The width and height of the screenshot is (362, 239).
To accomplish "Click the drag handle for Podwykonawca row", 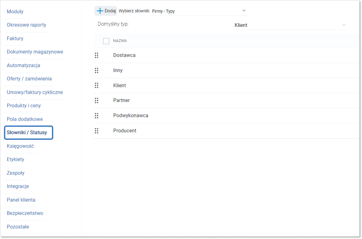I will [97, 116].
